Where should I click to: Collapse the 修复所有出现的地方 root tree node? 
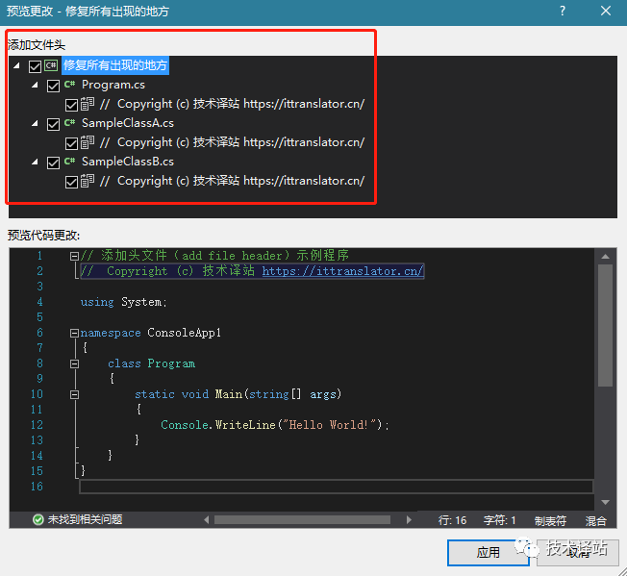[x=16, y=65]
